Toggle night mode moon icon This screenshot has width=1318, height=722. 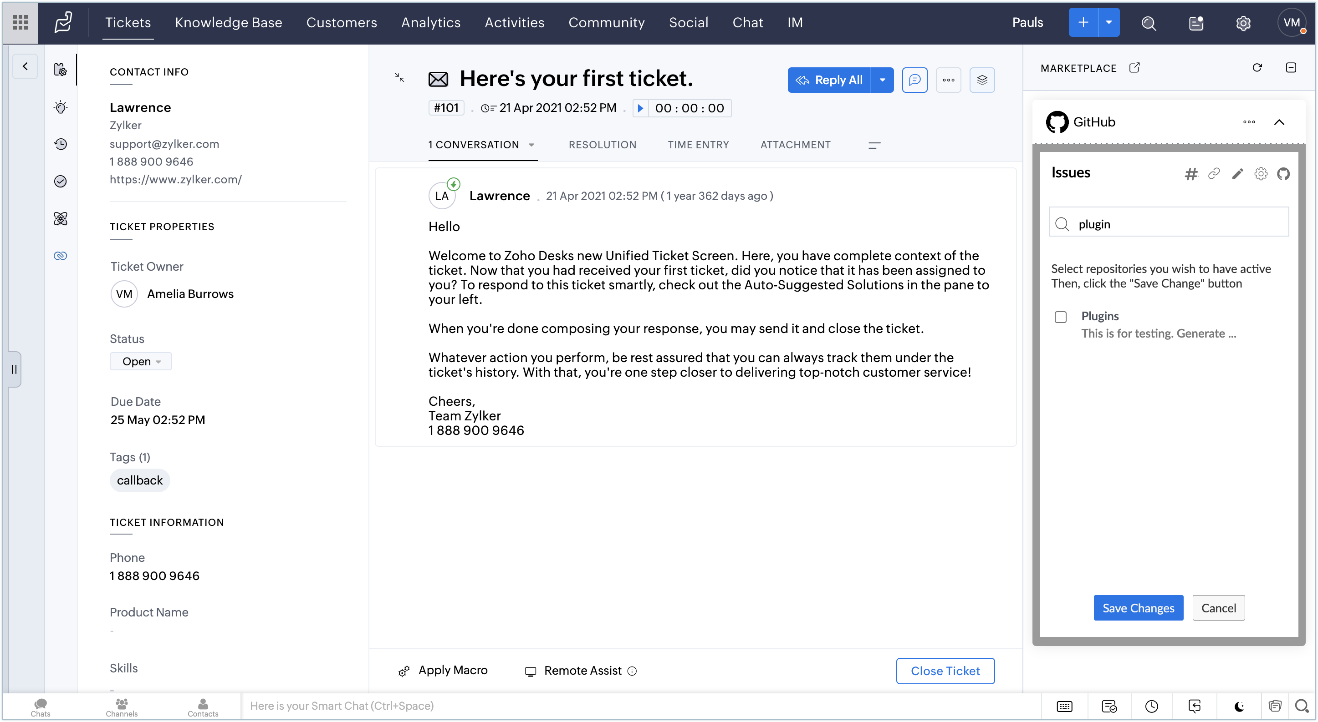[1239, 706]
